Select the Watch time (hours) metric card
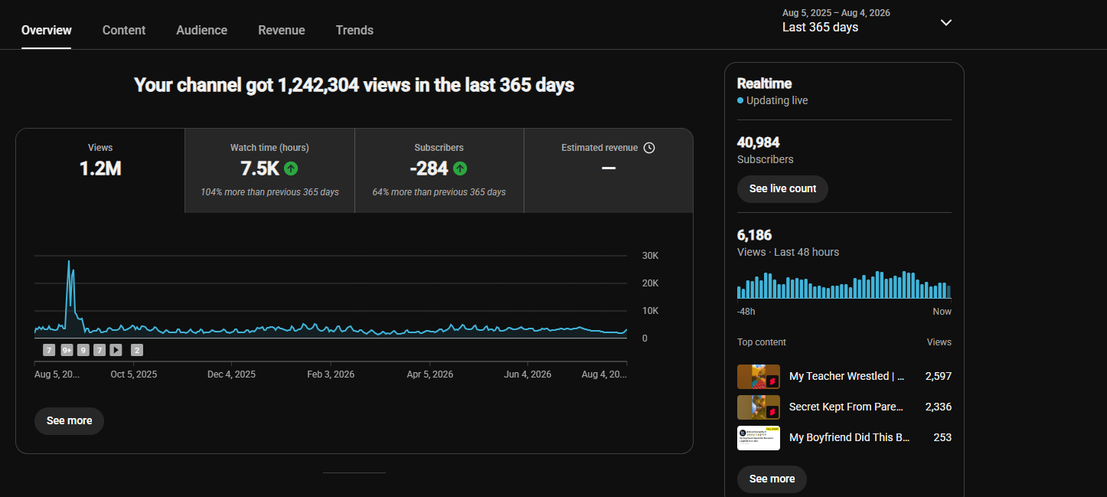 [x=269, y=170]
